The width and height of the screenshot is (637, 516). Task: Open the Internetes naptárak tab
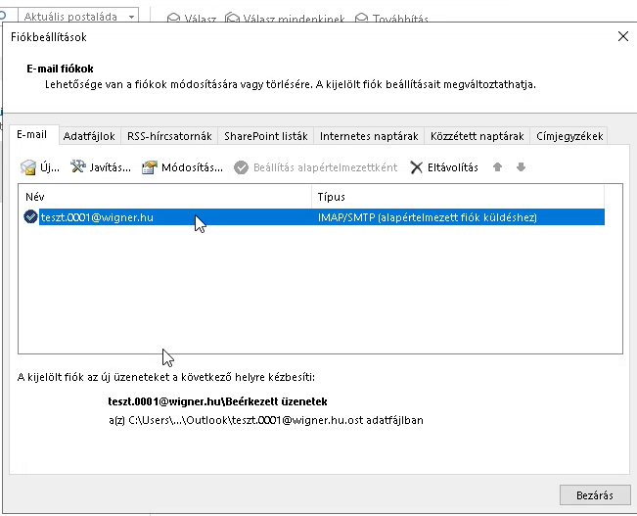coord(369,136)
